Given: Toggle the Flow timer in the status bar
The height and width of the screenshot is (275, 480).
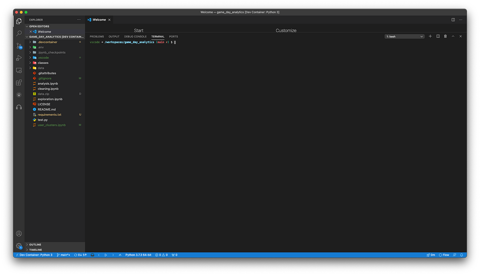Looking at the screenshot, I should tap(444, 255).
